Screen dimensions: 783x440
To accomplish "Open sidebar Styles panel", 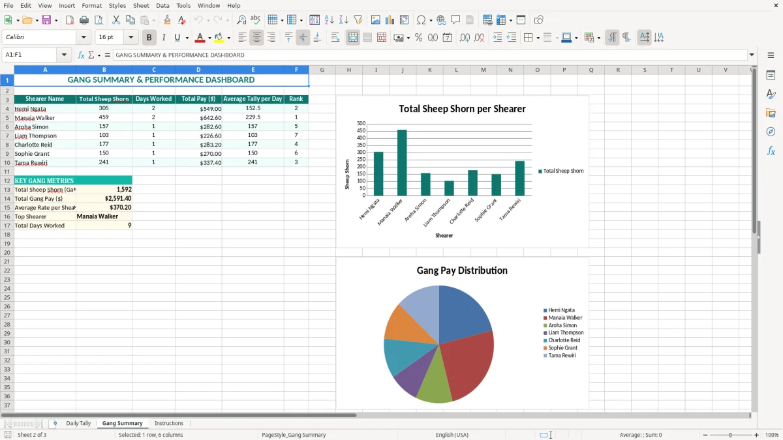I will tap(771, 94).
